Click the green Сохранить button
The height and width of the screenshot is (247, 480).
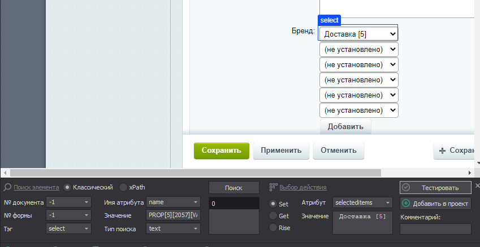tap(221, 151)
